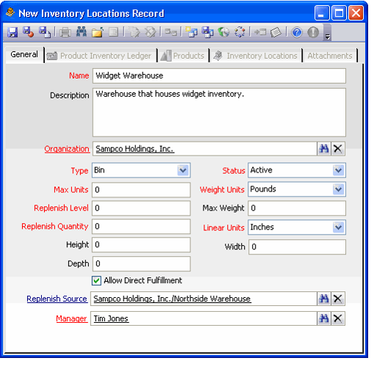
Task: Search Organization using its binoculars button
Action: point(323,149)
